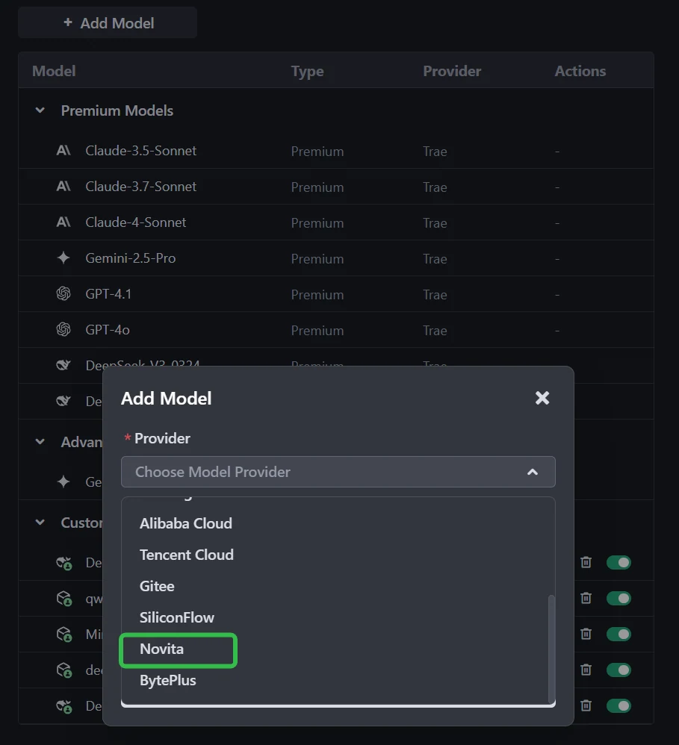Click the Premium Models group label

point(117,110)
